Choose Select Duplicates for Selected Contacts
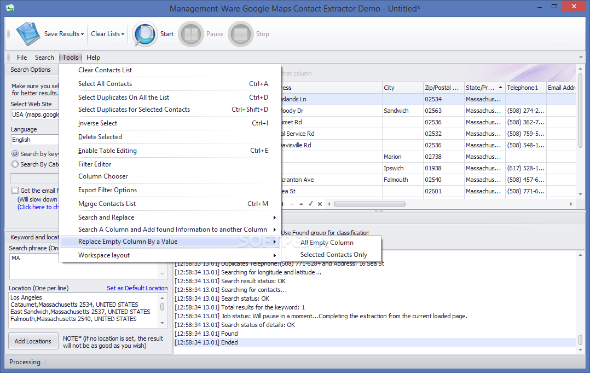Viewport: 590px width, 373px height. pyautogui.click(x=170, y=109)
